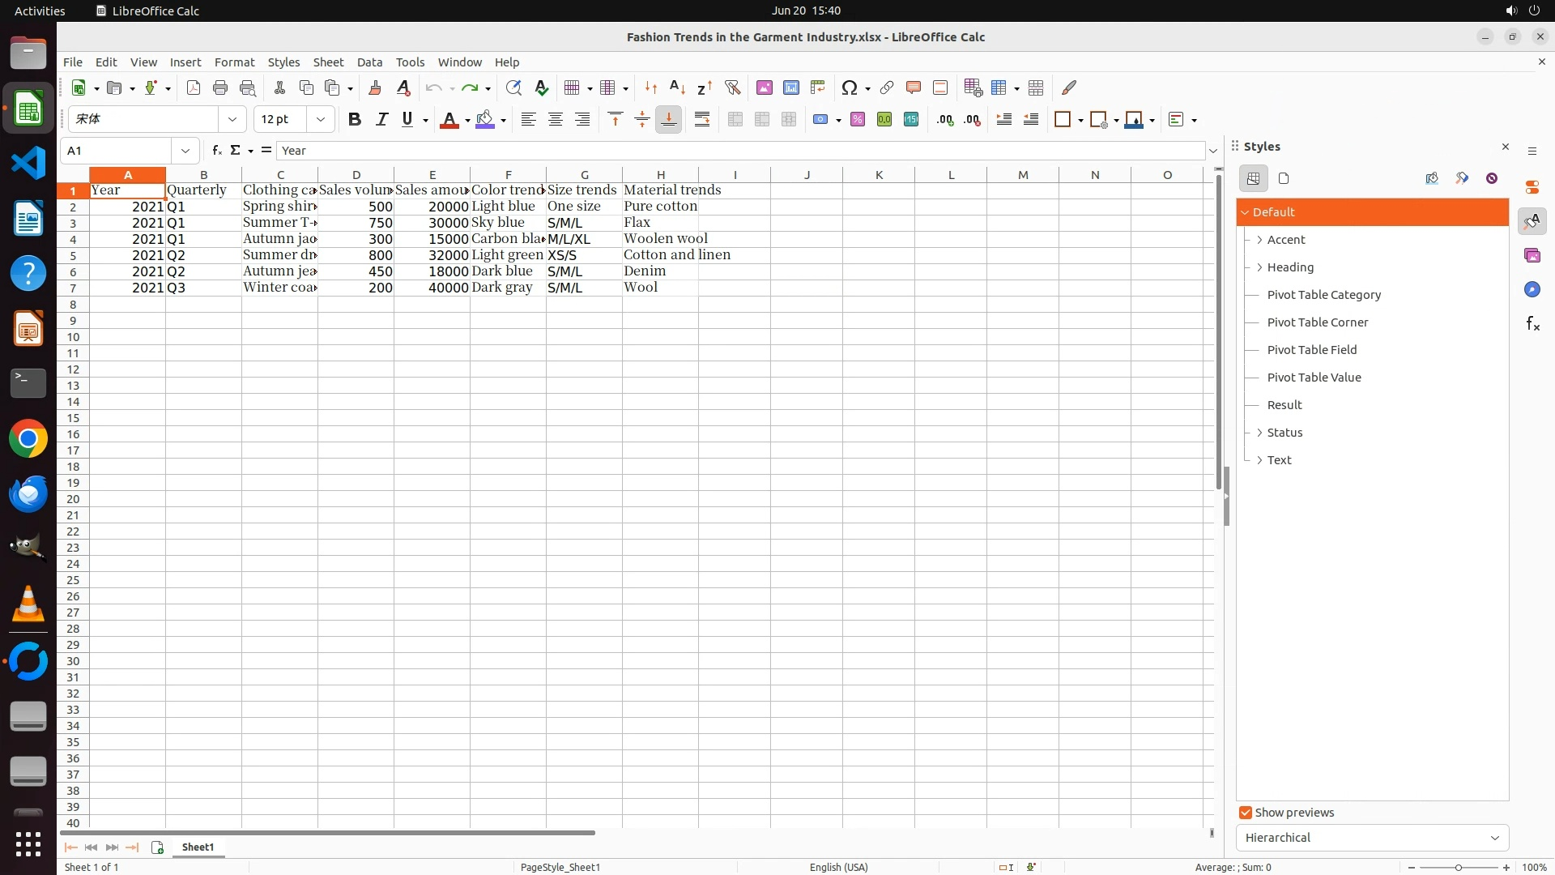This screenshot has width=1555, height=875.
Task: Click the background color swatch button
Action: [485, 119]
